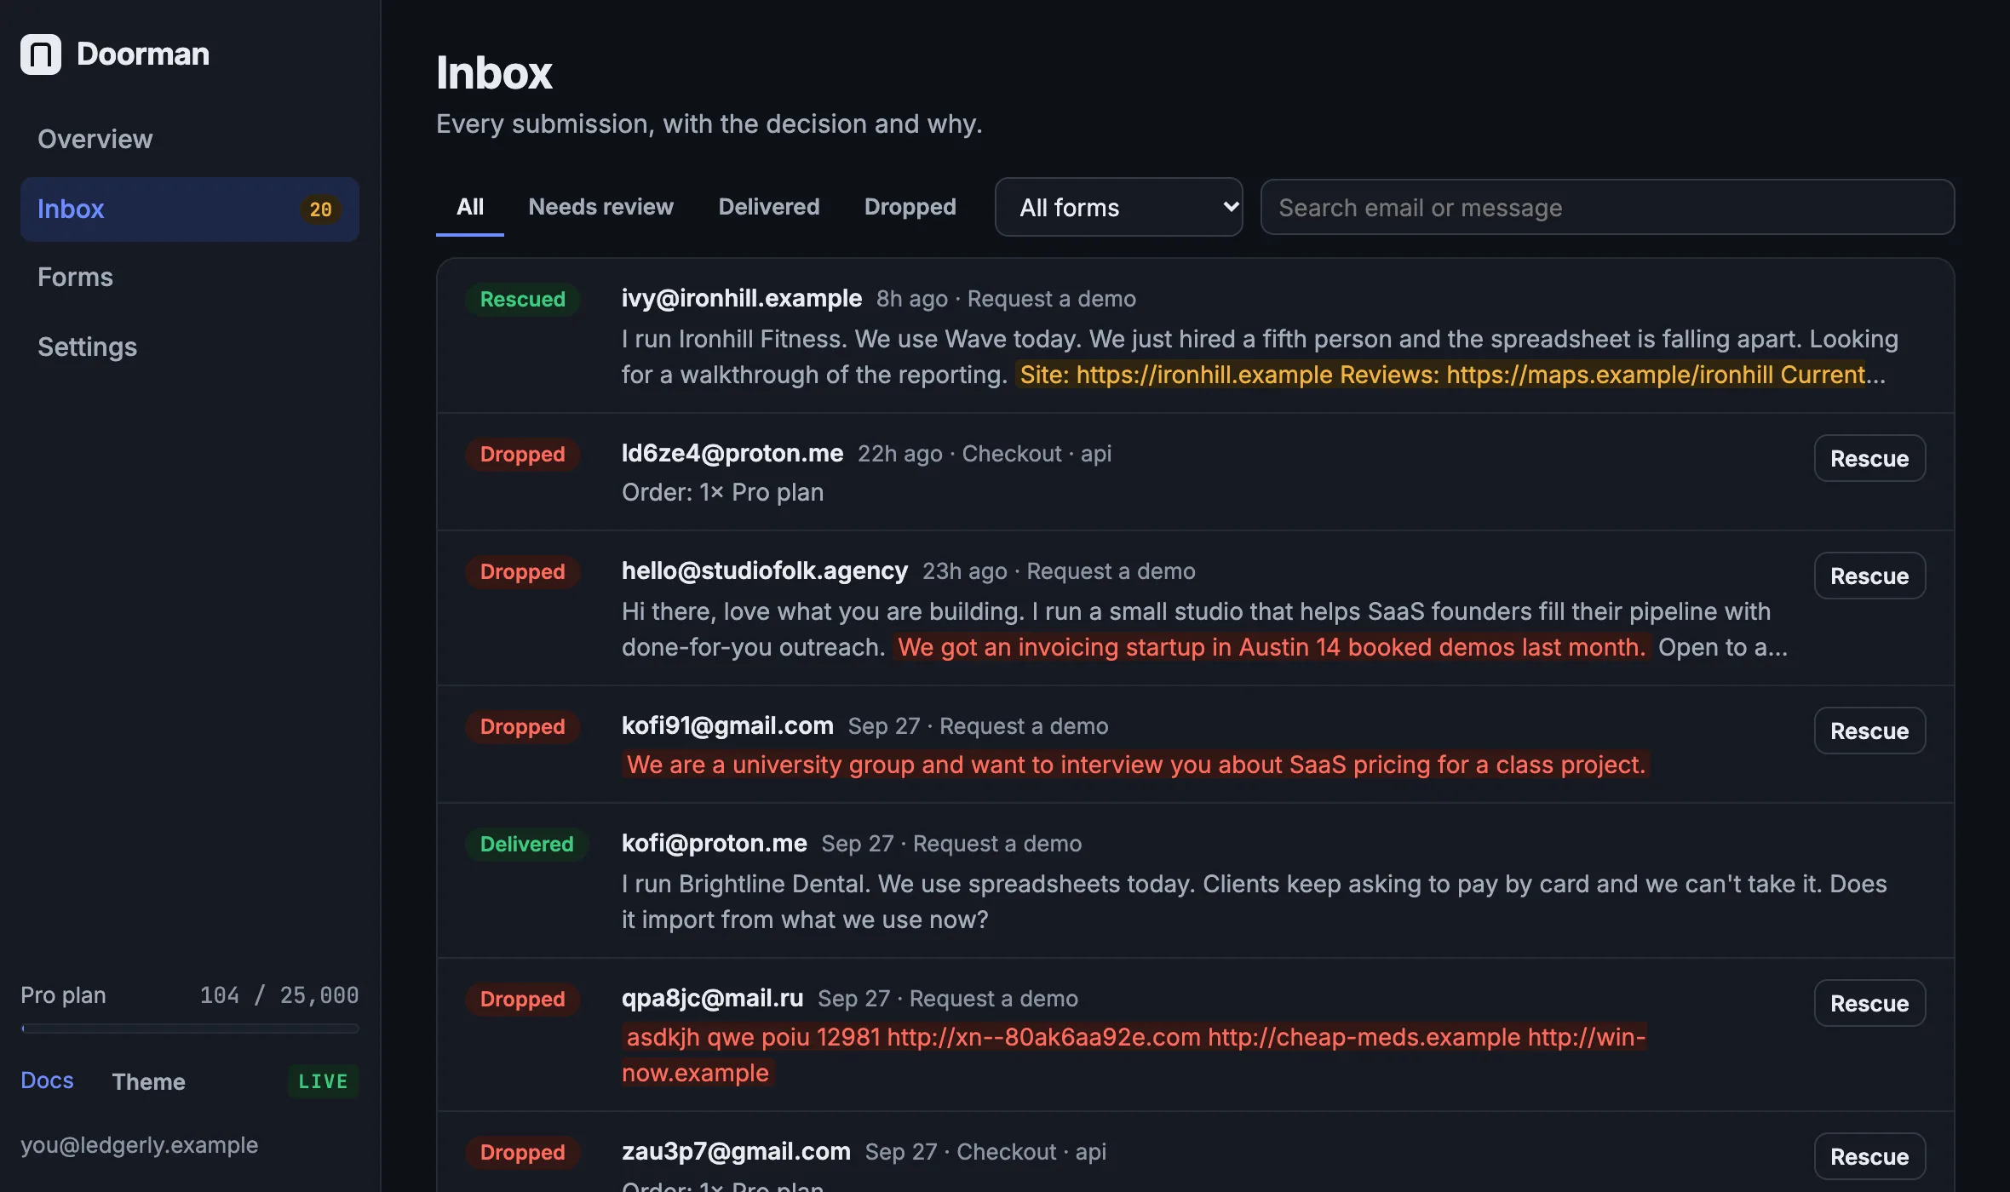The image size is (2010, 1192).
Task: Toggle the Theme switcher
Action: click(x=148, y=1081)
